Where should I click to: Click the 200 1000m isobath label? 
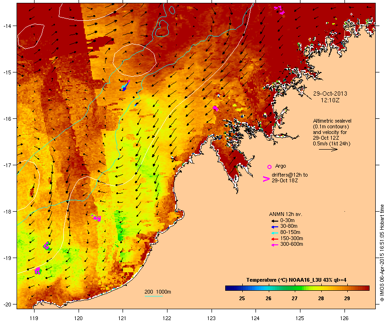click(158, 292)
